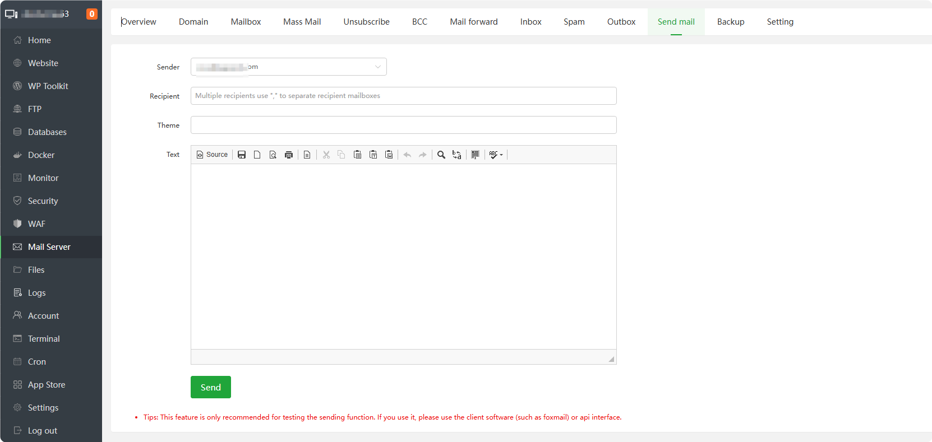Open Website in the sidebar
This screenshot has width=932, height=442.
coord(51,63)
